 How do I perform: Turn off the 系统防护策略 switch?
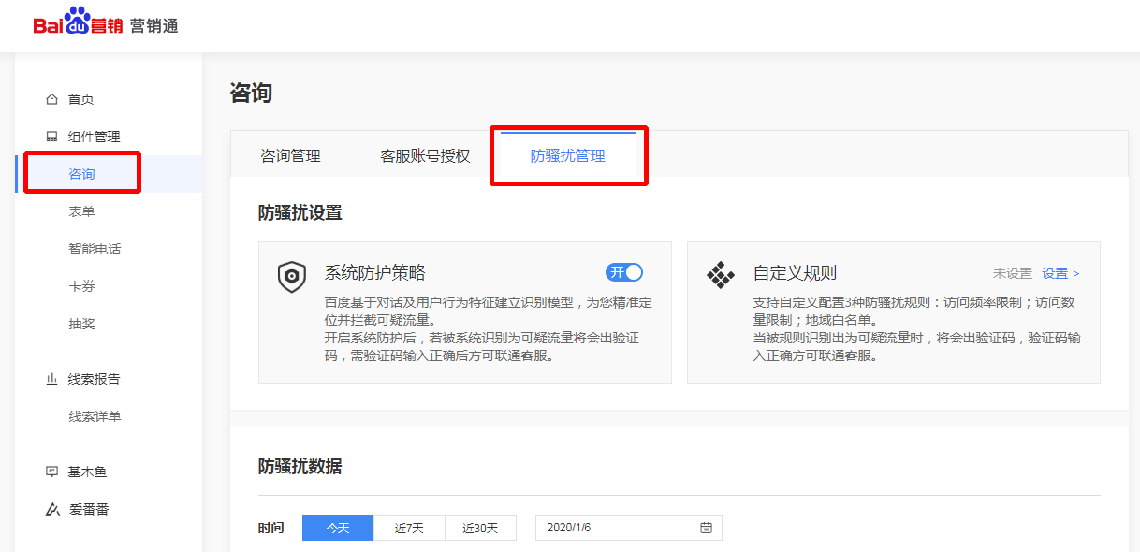[x=624, y=271]
